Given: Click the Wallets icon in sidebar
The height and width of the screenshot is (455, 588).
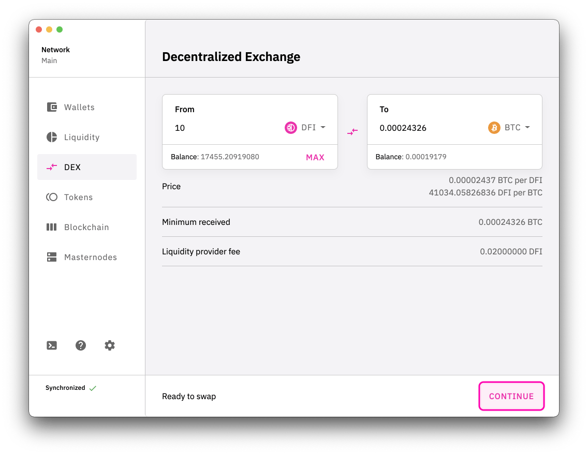Looking at the screenshot, I should coord(52,108).
